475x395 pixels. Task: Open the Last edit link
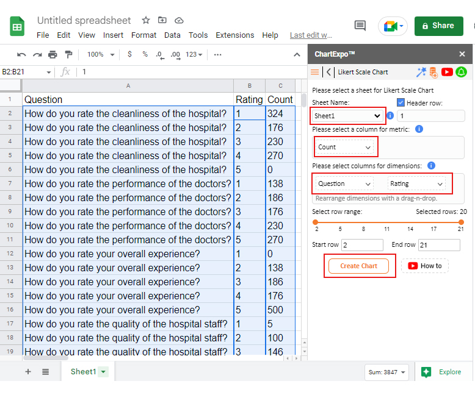pos(311,35)
